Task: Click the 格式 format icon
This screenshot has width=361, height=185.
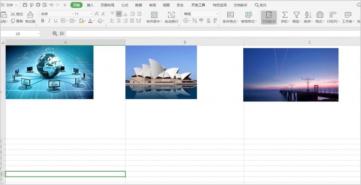Action: pyautogui.click(x=320, y=15)
